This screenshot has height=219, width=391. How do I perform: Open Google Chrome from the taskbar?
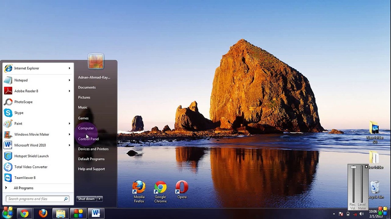pyautogui.click(x=25, y=214)
